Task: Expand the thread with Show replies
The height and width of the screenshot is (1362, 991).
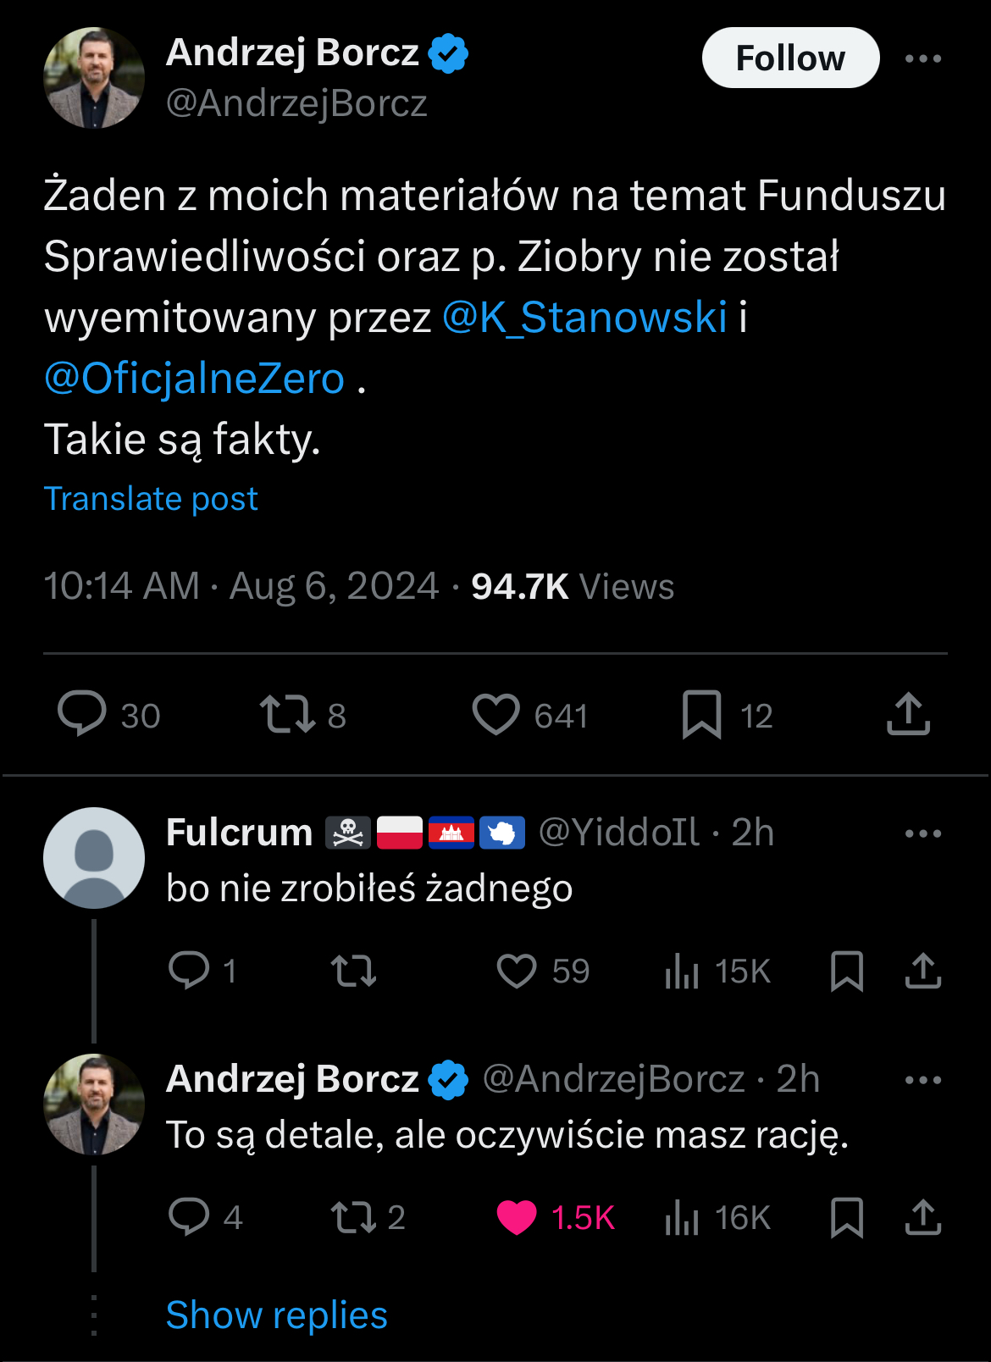Action: pyautogui.click(x=276, y=1315)
